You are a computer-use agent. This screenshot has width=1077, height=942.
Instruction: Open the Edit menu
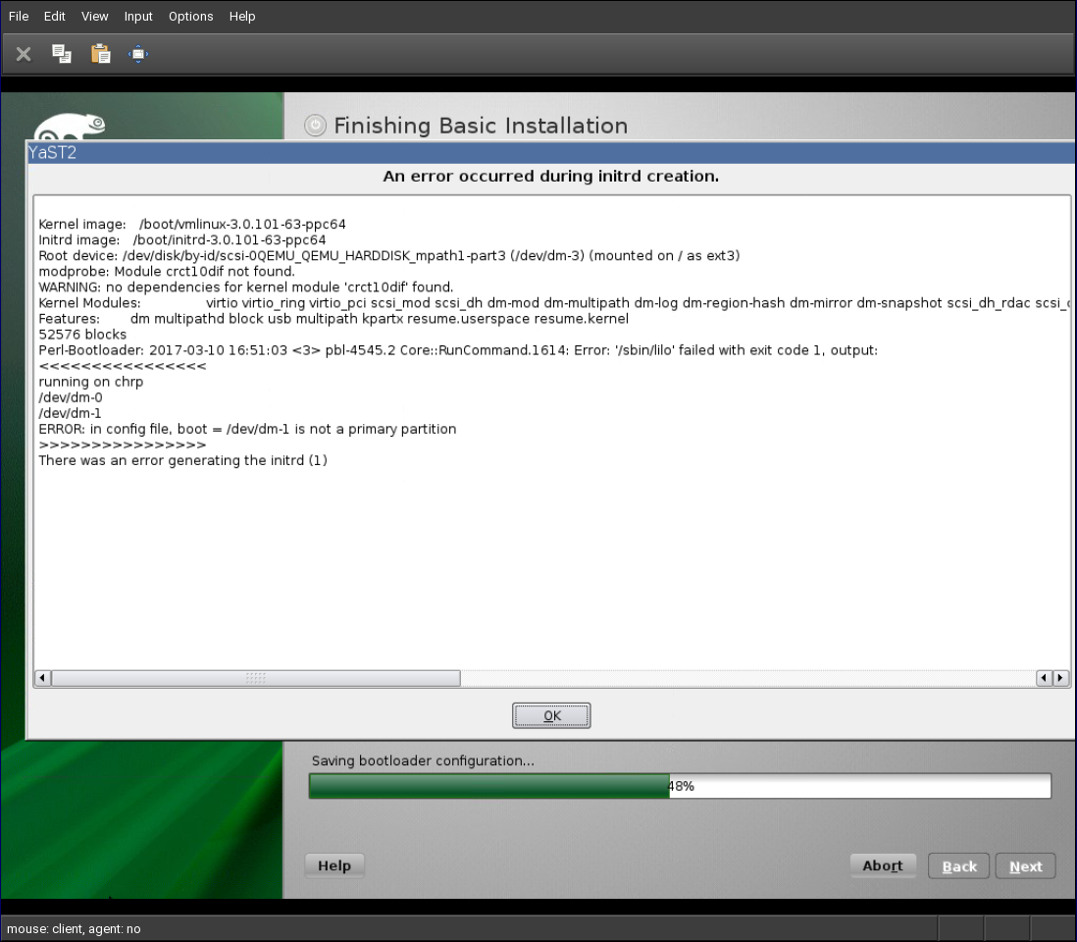[54, 17]
